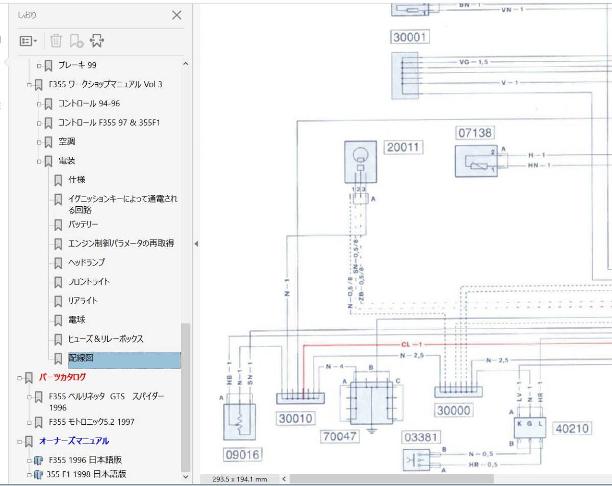Select F355 ワークショップマニュアル Vol 3 bookmark

(x=106, y=84)
